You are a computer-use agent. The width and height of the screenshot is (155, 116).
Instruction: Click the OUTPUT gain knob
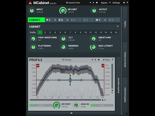(x=94, y=11)
